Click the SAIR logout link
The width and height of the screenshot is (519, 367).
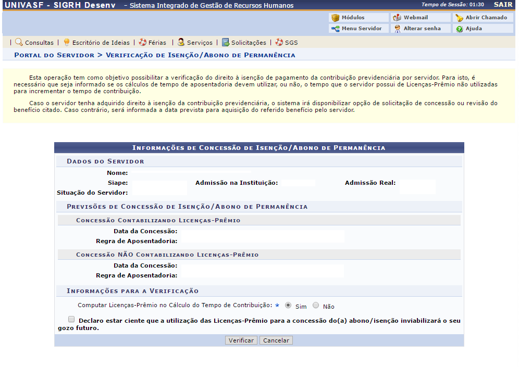(503, 5)
